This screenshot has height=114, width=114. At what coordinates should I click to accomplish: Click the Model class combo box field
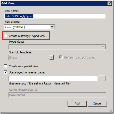(57, 47)
